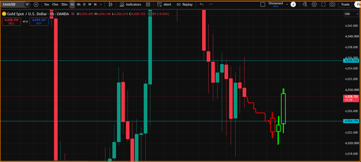Click the 47.0 spread value

(25, 22)
